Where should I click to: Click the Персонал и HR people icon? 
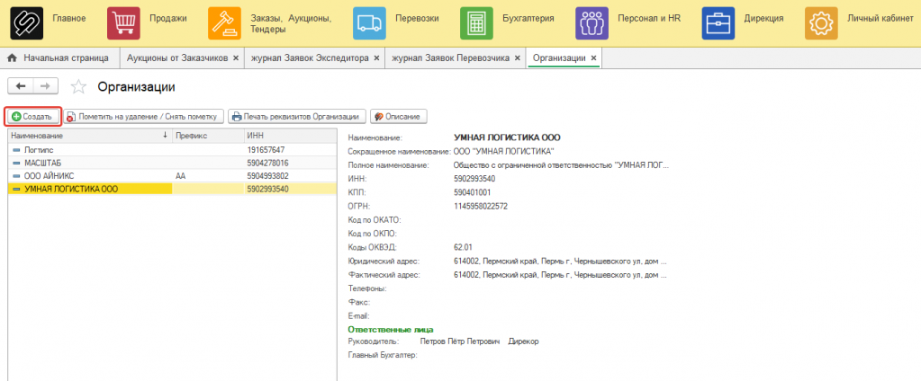pyautogui.click(x=591, y=22)
